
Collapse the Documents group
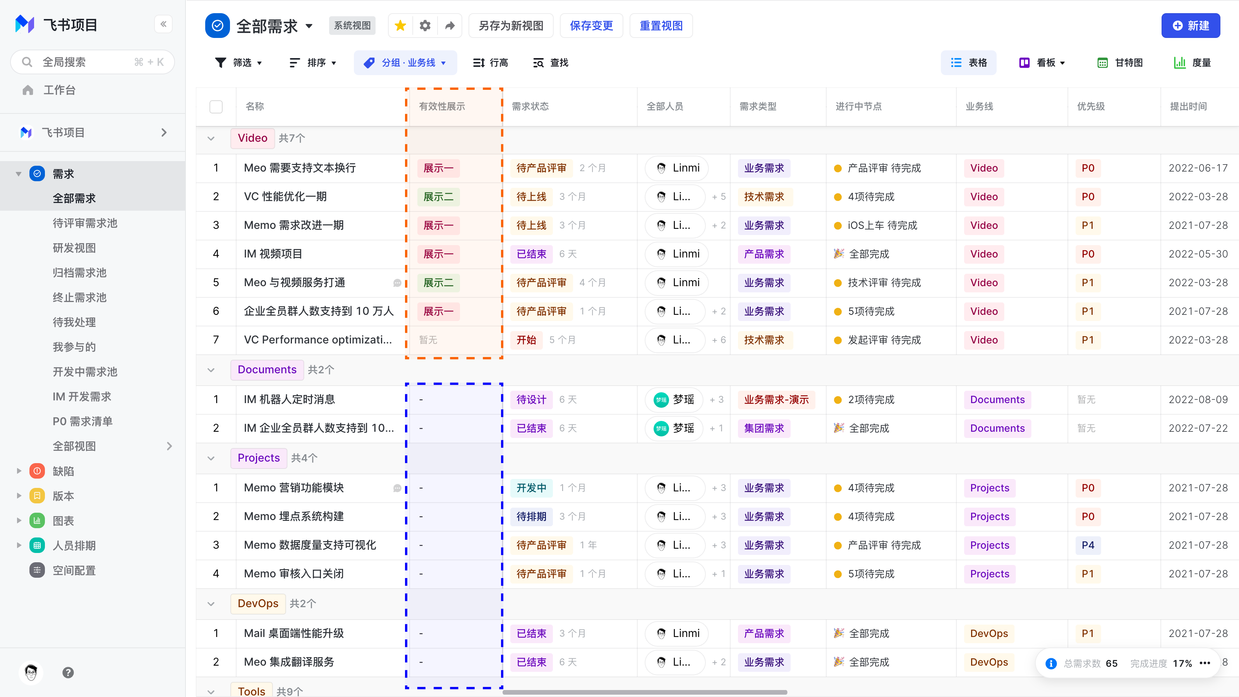click(211, 370)
